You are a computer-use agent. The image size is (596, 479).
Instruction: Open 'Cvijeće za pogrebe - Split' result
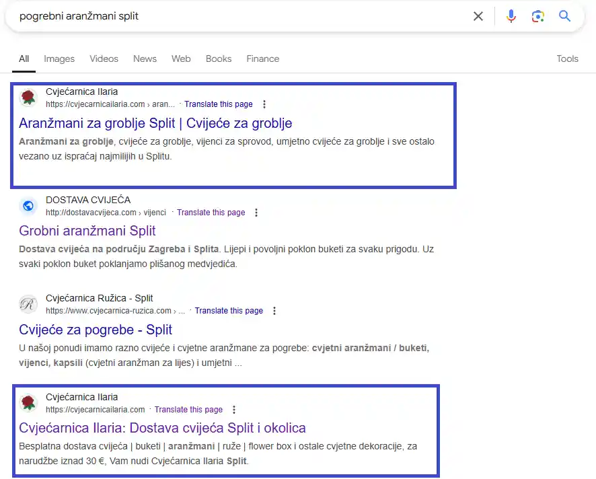click(96, 330)
